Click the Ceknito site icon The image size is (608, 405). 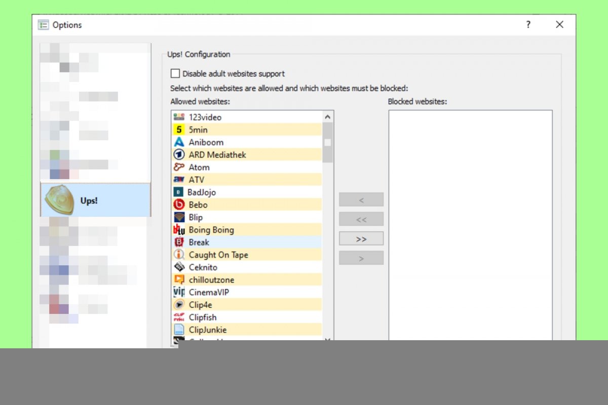tap(179, 267)
